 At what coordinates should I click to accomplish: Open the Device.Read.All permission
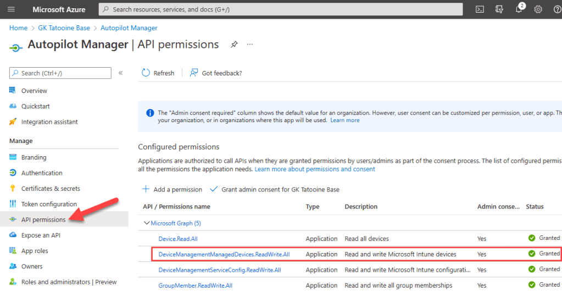(178, 239)
